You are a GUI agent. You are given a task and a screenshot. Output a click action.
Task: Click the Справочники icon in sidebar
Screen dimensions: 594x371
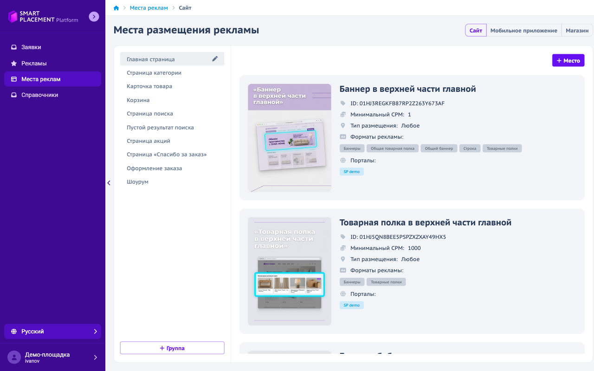click(x=14, y=95)
